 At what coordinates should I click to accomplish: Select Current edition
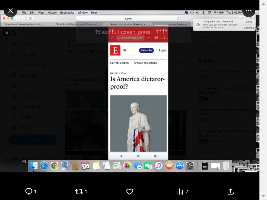tap(119, 63)
